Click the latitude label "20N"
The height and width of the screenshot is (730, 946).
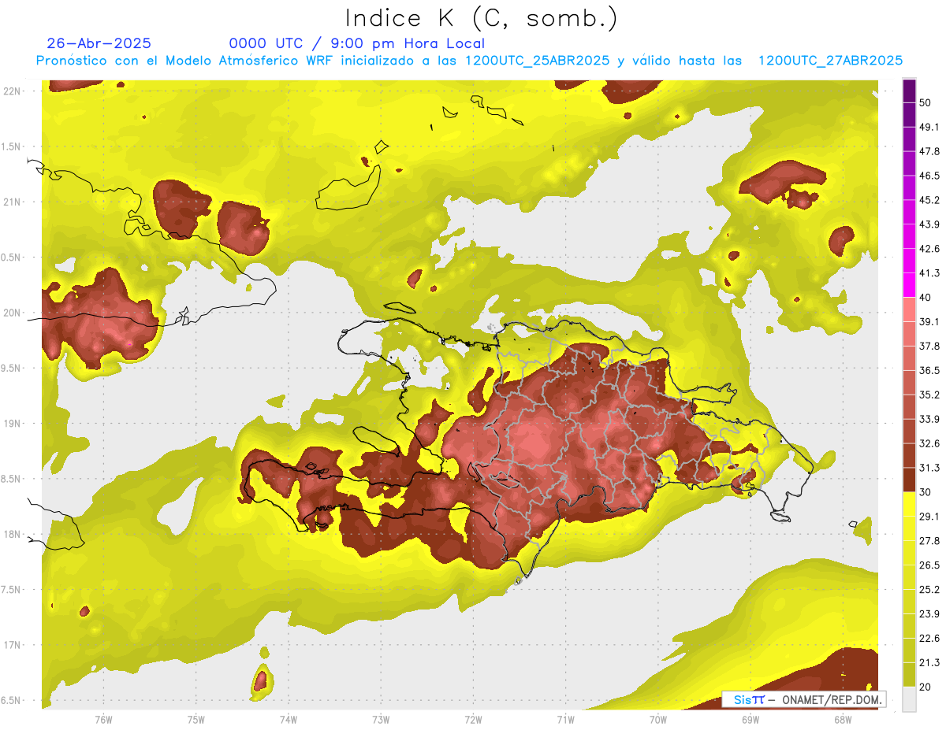(x=11, y=313)
